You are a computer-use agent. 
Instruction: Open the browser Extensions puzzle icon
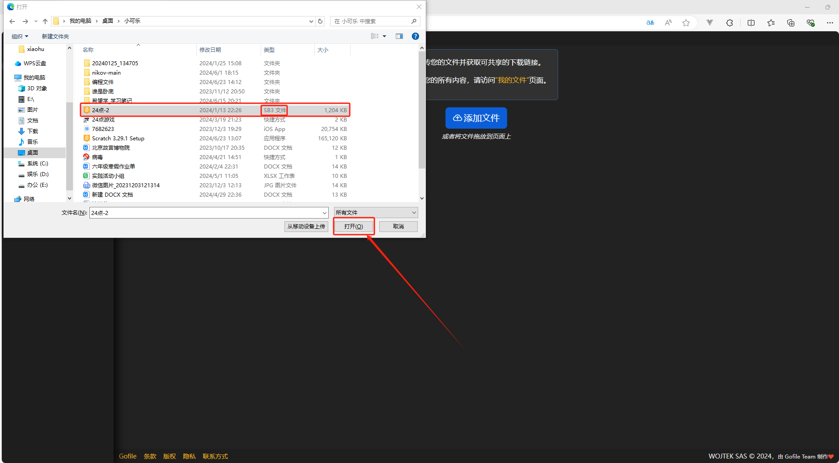point(729,23)
